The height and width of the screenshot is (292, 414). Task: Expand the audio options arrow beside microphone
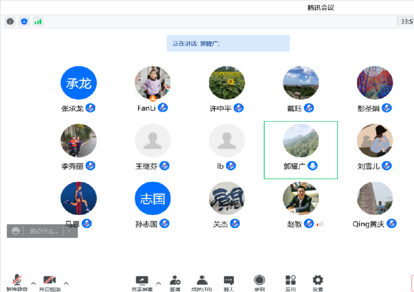point(34,283)
